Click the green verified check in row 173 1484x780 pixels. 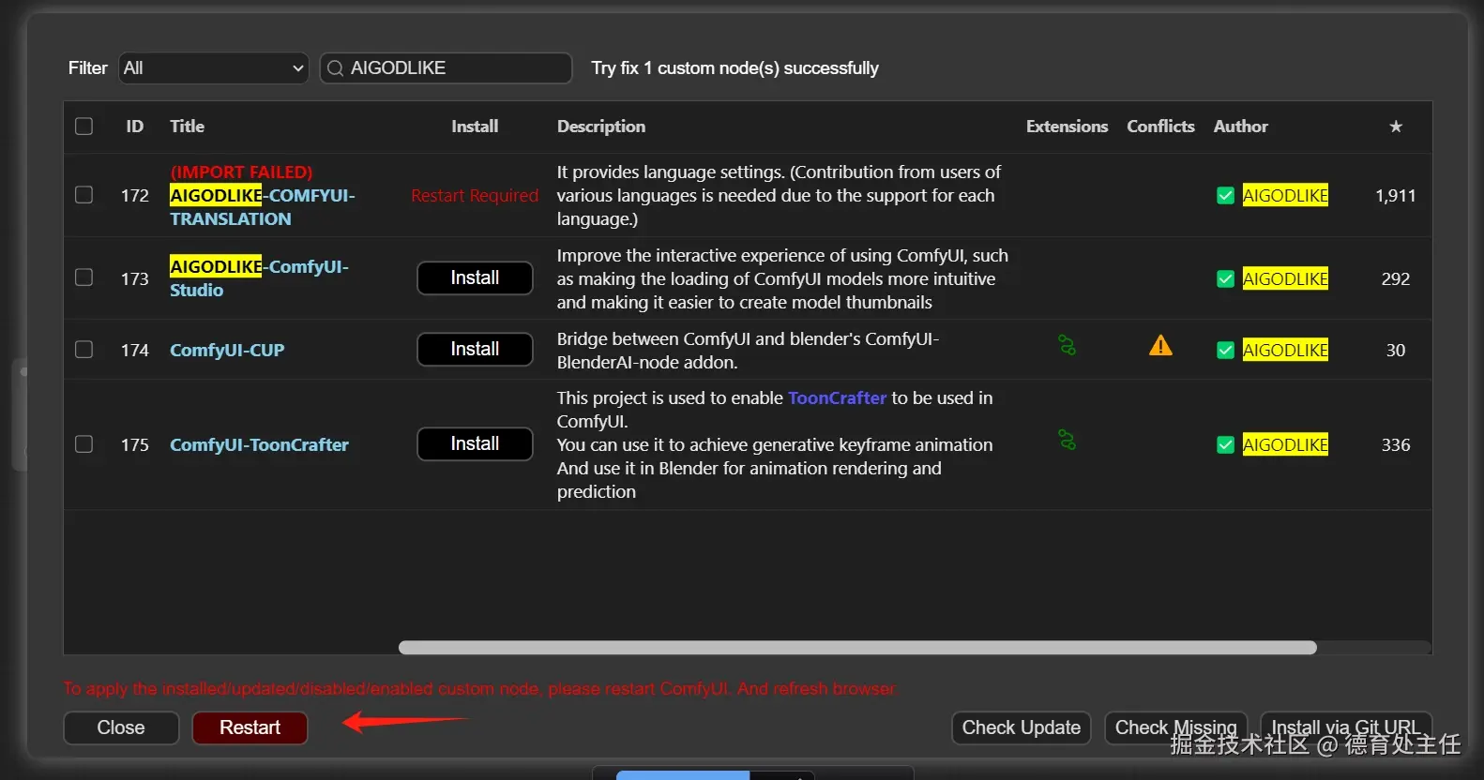click(1225, 279)
